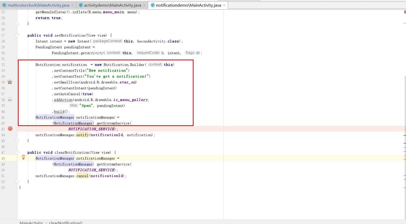Click the "You've got a notification!" string
The height and width of the screenshot is (224, 406).
click(117, 76)
